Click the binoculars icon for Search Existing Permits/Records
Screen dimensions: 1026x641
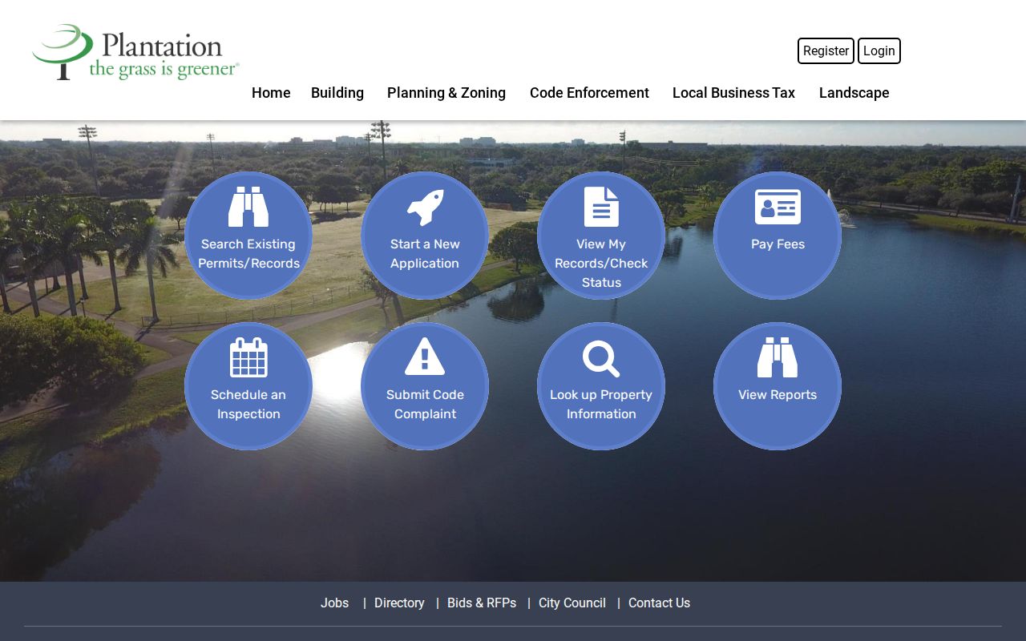coord(248,207)
